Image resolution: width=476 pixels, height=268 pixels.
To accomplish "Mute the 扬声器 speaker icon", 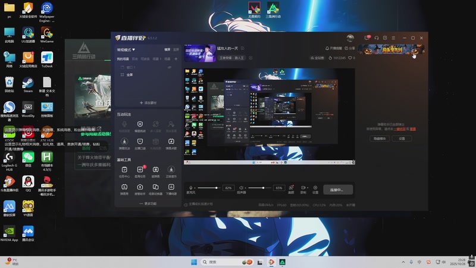I will coord(241,188).
